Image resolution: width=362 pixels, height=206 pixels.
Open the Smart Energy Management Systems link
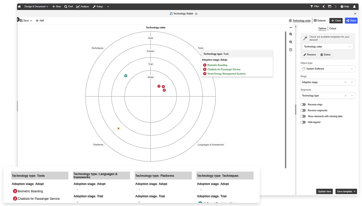point(226,74)
